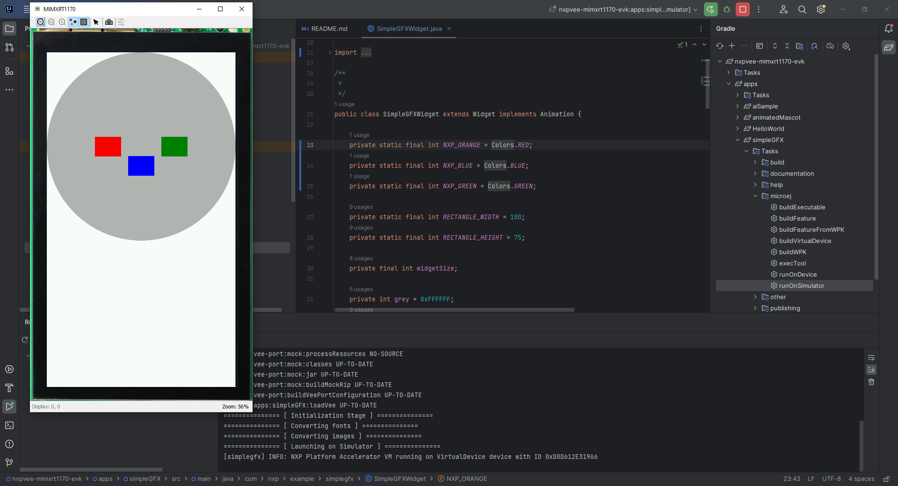
Task: Click the red rectangle in the simulator
Action: pyautogui.click(x=108, y=147)
